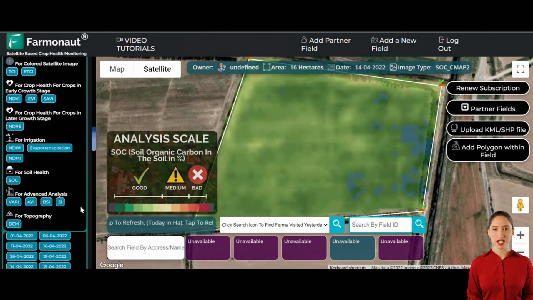The height and width of the screenshot is (300, 533).
Task: Open Video Tutorials from the header
Action: [x=135, y=44]
